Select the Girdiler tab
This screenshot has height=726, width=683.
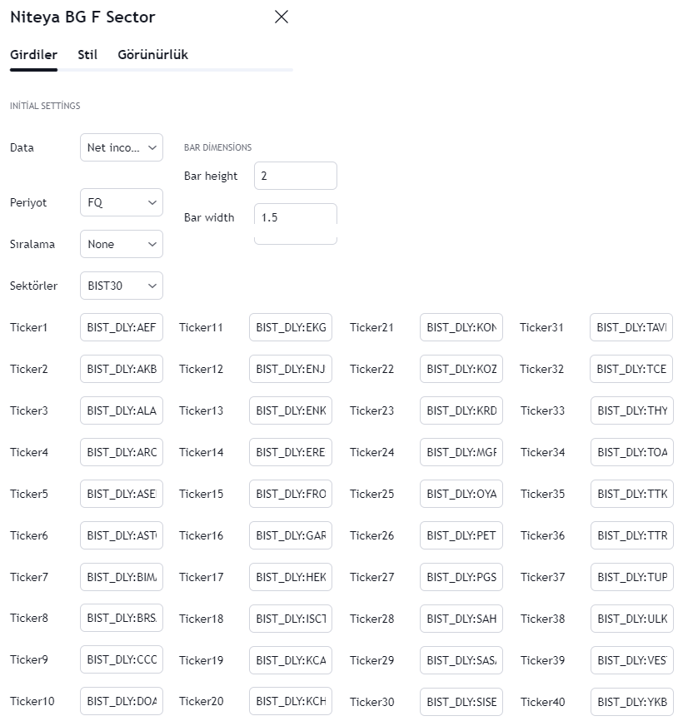click(33, 55)
